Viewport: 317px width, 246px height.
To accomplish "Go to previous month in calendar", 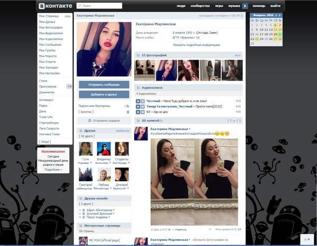I will (276, 15).
